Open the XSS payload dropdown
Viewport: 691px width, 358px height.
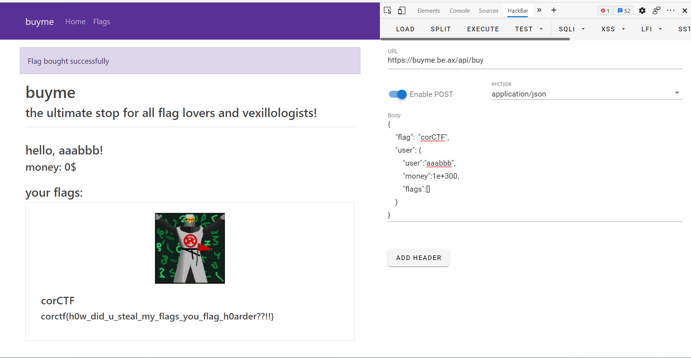coord(613,29)
